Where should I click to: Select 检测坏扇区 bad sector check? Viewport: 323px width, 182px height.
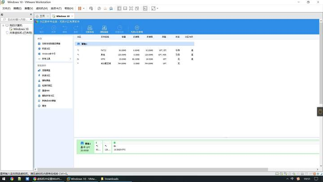(45, 86)
